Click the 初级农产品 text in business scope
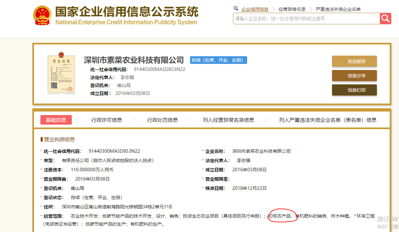 tap(280, 216)
